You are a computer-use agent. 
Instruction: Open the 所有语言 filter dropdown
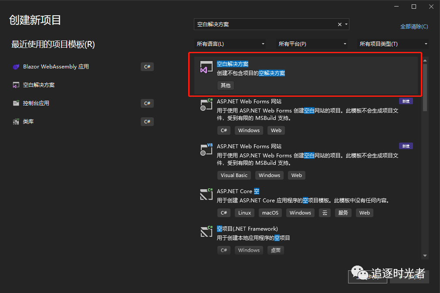230,44
